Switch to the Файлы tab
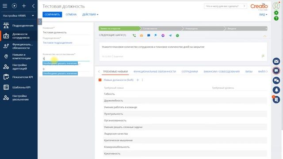This screenshot has width=283, height=159. pyautogui.click(x=262, y=72)
